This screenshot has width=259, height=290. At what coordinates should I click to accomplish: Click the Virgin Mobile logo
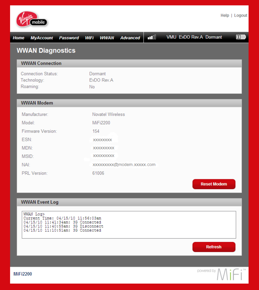click(x=32, y=19)
